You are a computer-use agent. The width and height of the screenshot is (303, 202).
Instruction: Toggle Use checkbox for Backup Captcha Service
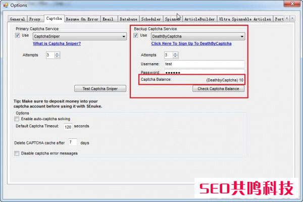pyautogui.click(x=136, y=35)
